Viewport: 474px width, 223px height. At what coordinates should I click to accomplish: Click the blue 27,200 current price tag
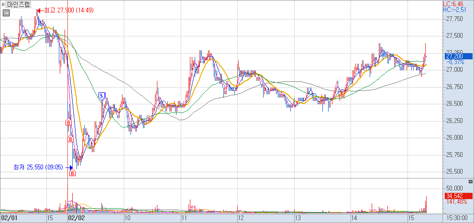pos(458,56)
